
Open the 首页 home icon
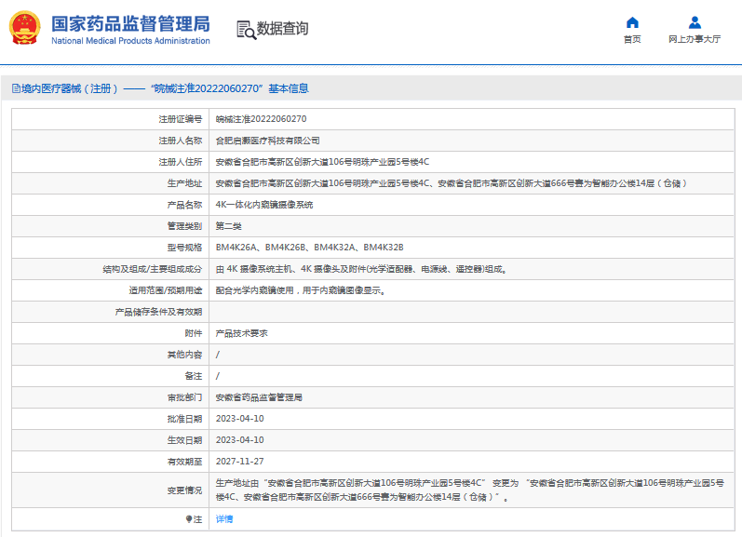632,22
